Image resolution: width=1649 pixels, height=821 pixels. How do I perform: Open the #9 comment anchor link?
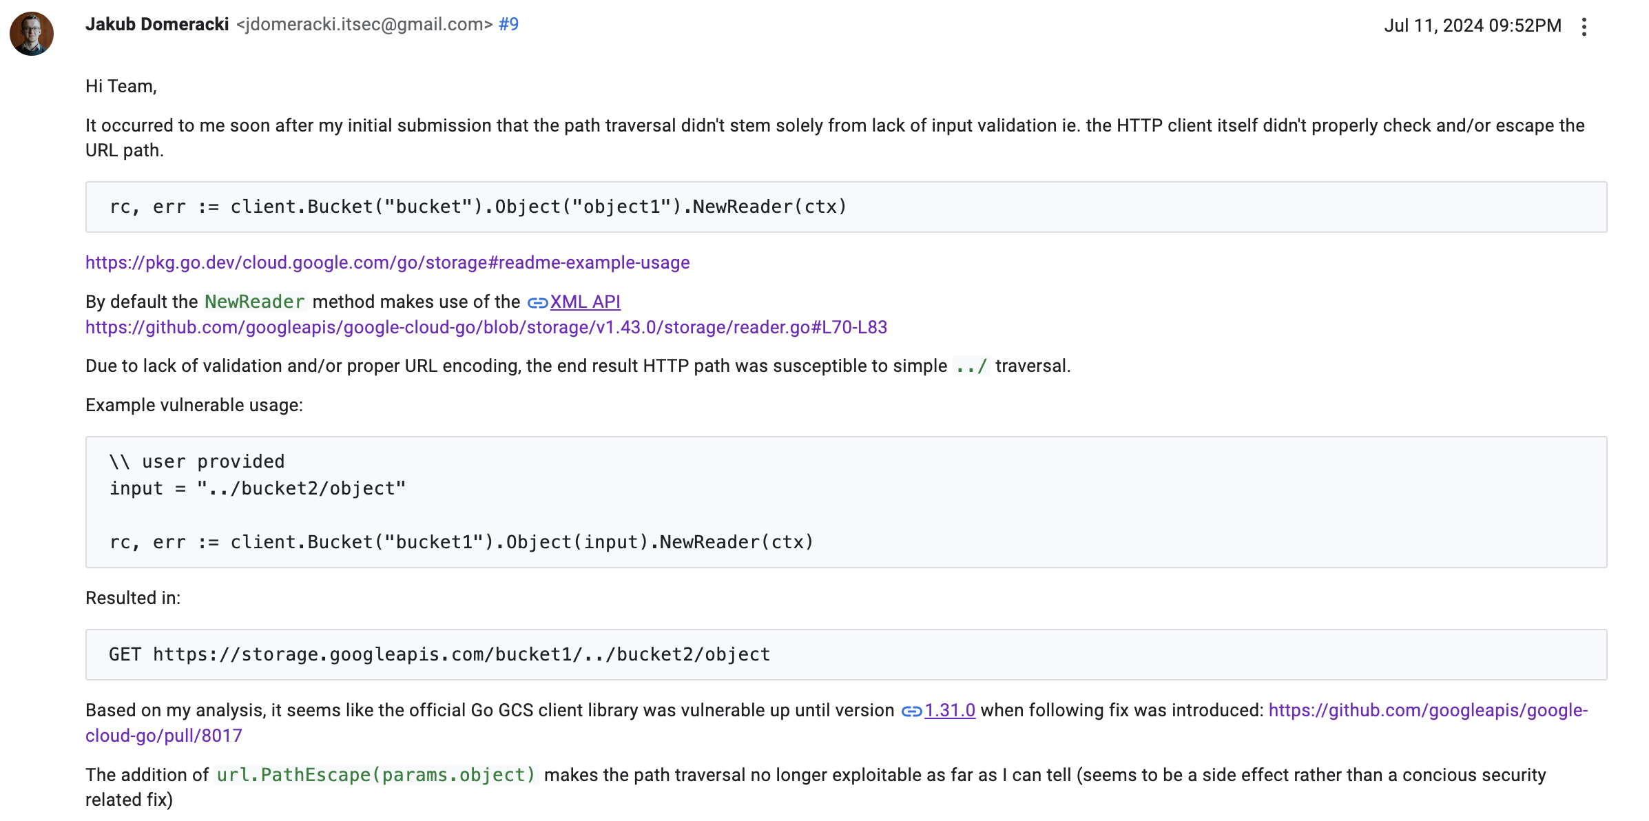tap(508, 24)
